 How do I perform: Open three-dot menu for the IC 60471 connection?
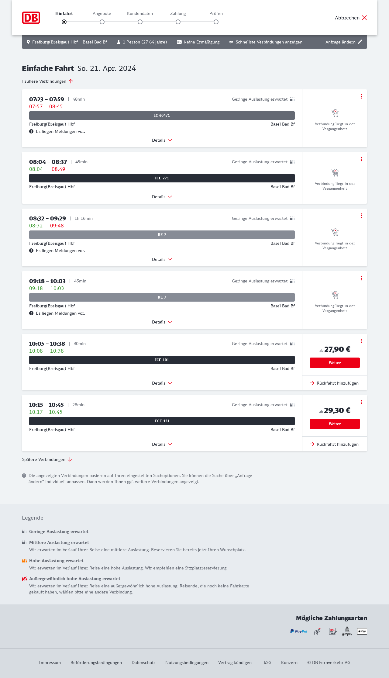tap(361, 96)
